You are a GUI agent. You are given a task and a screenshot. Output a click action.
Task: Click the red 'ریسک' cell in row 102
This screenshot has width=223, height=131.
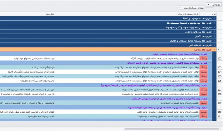[204, 58]
